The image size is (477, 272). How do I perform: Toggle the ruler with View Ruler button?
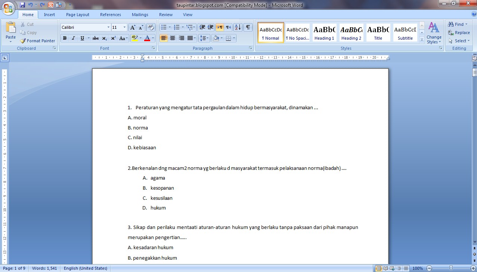(x=474, y=58)
